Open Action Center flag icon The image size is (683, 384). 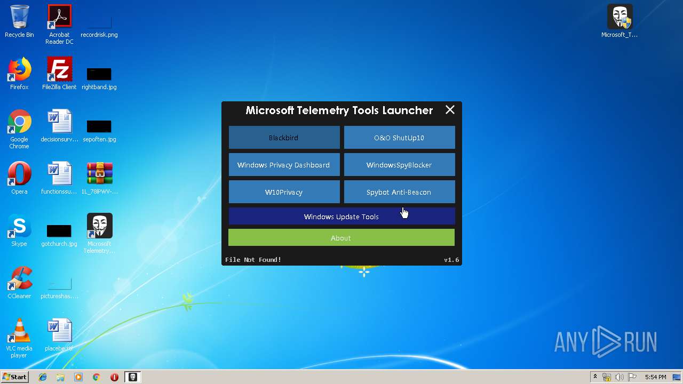632,377
